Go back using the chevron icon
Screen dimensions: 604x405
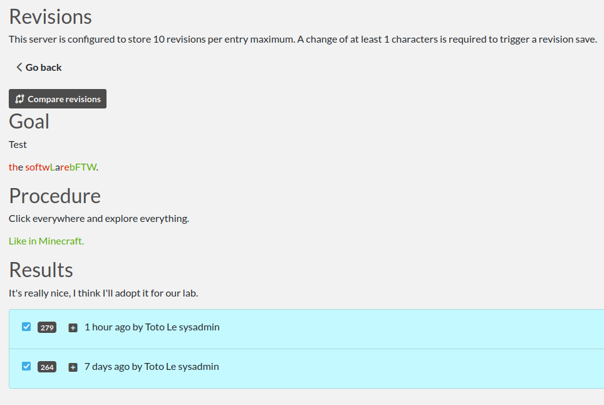[x=19, y=68]
